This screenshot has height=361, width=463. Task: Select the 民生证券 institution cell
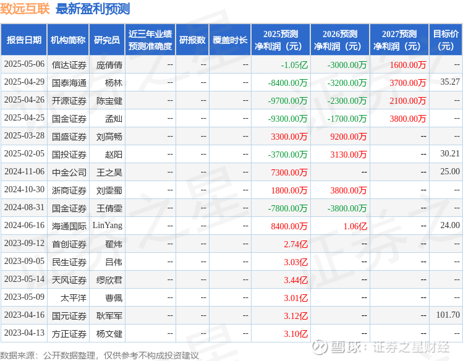(x=69, y=263)
